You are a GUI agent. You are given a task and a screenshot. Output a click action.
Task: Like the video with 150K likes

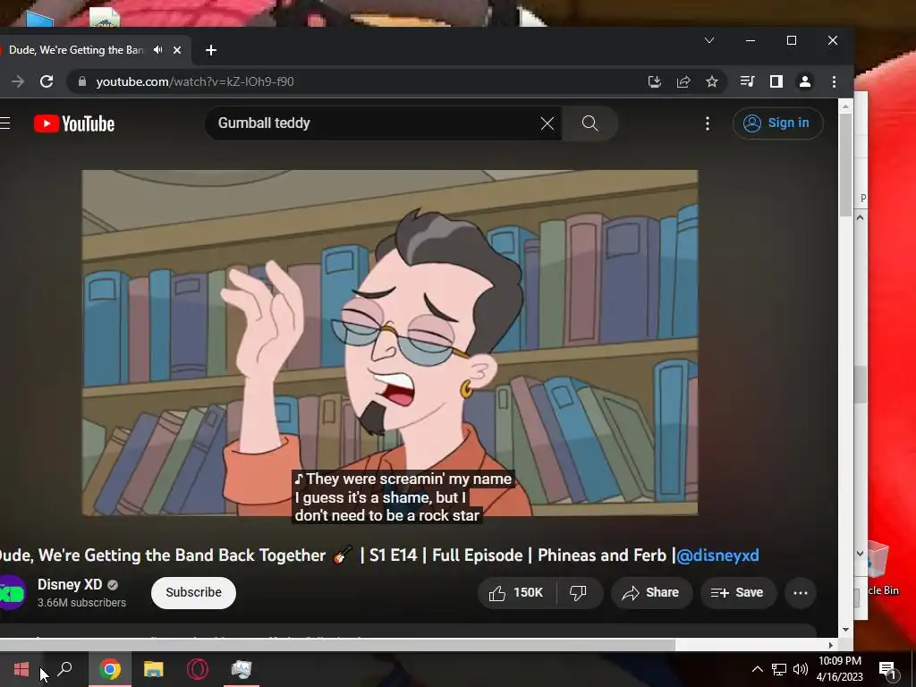pos(516,593)
